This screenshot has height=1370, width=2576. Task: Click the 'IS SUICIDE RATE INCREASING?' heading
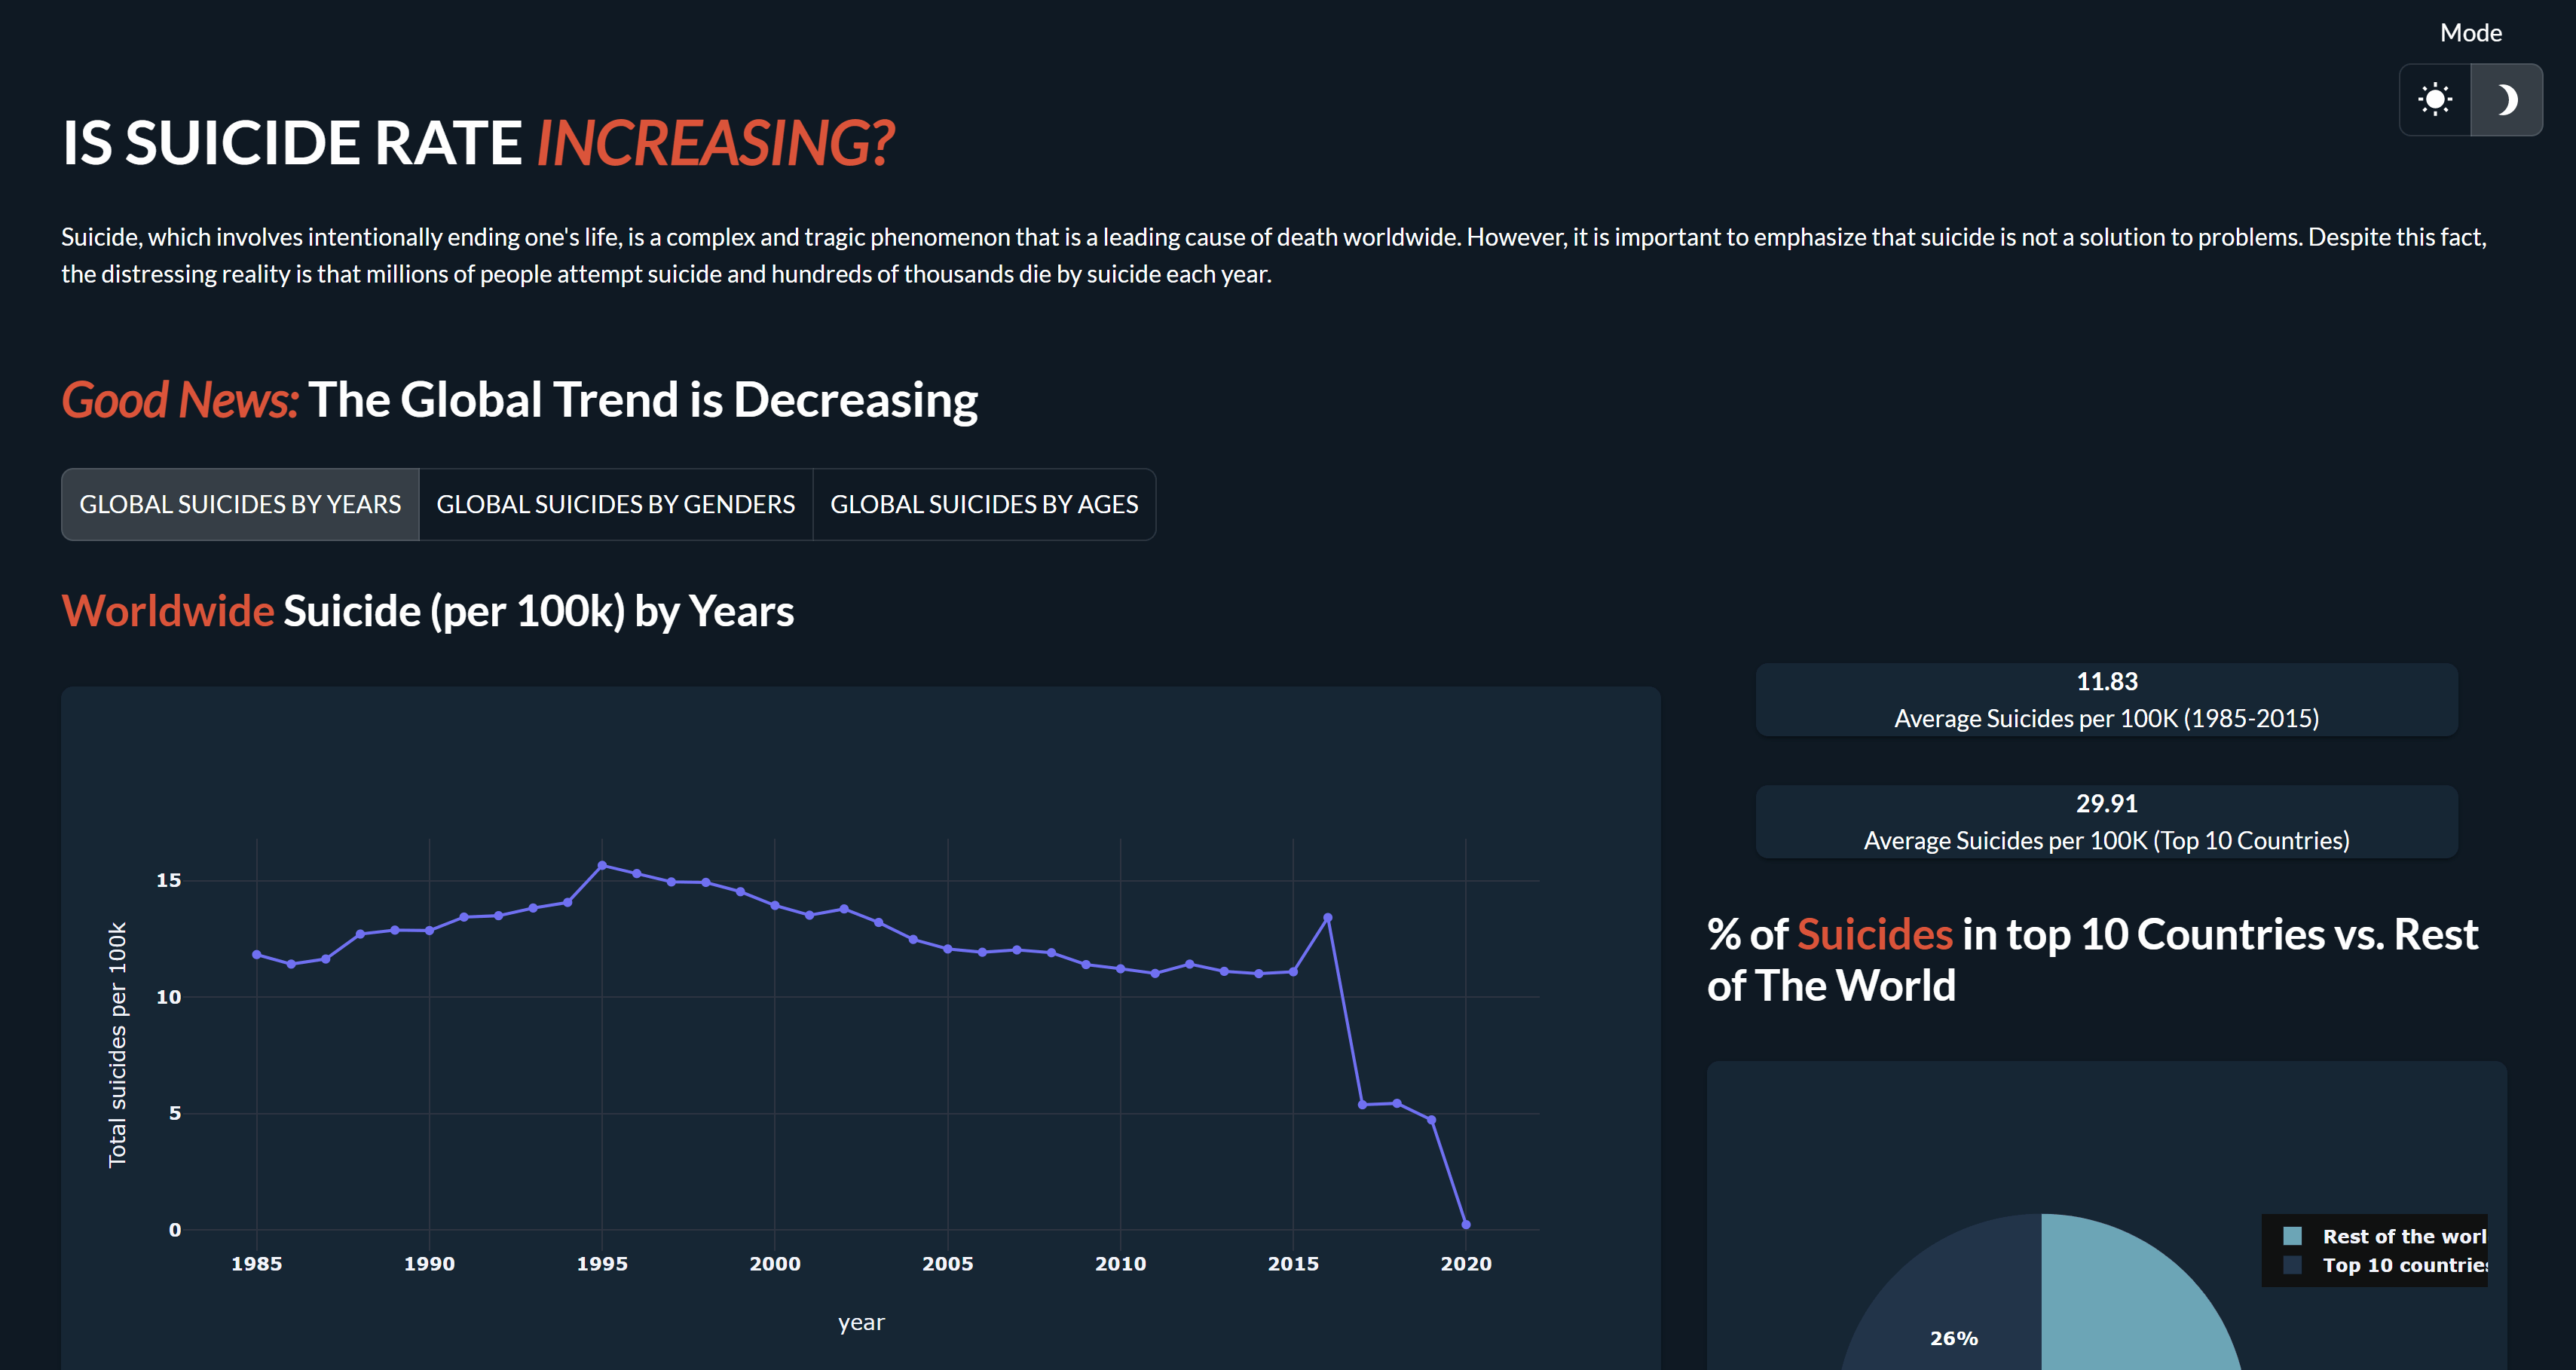tap(478, 142)
